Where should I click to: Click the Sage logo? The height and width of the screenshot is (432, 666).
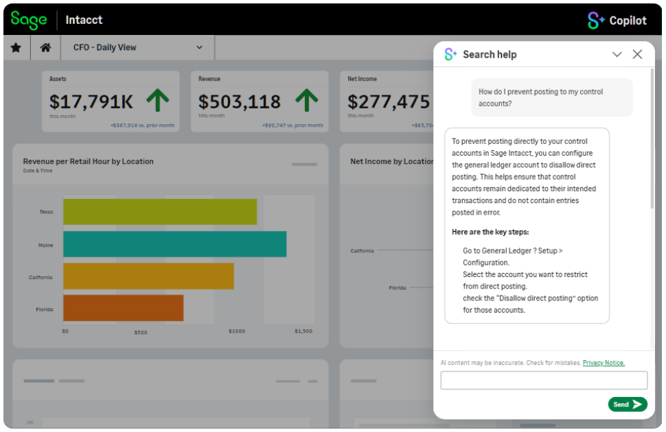[x=28, y=20]
